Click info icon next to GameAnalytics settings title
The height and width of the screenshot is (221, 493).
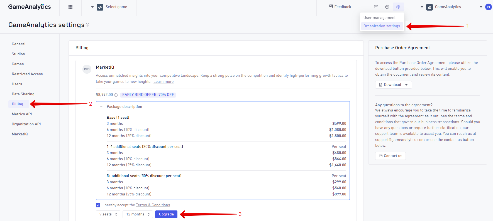(x=87, y=25)
